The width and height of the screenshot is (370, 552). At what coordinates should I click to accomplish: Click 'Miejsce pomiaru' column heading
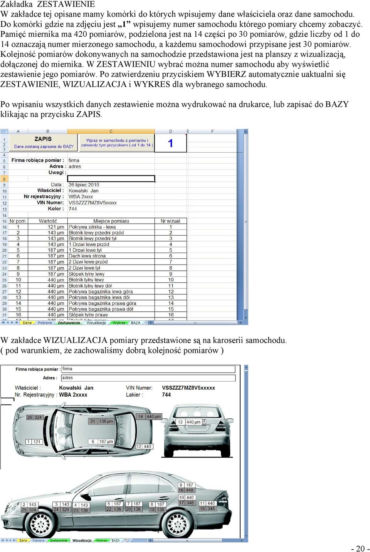tap(111, 221)
